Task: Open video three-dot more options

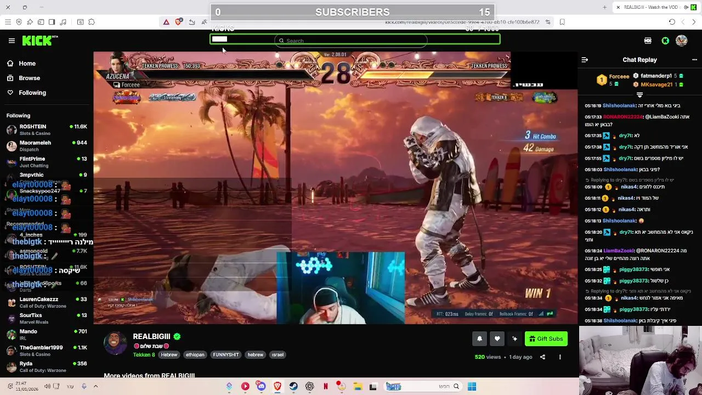Action: click(560, 357)
